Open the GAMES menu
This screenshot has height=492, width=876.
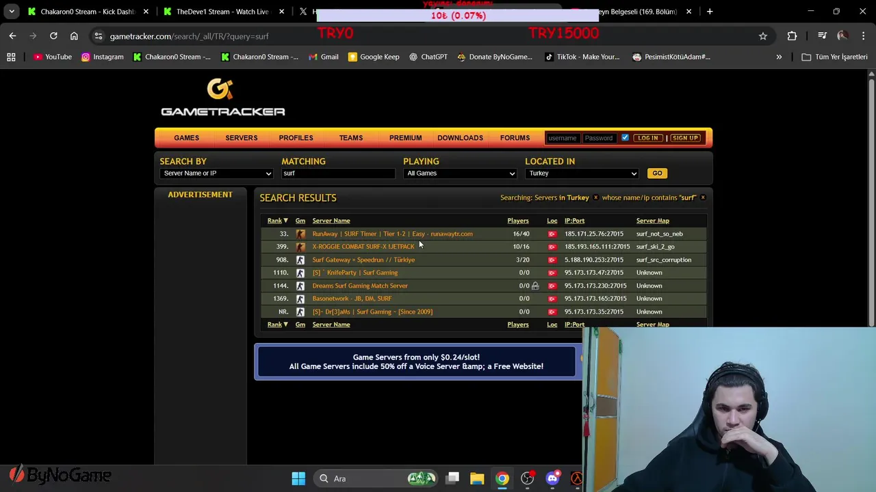[186, 138]
